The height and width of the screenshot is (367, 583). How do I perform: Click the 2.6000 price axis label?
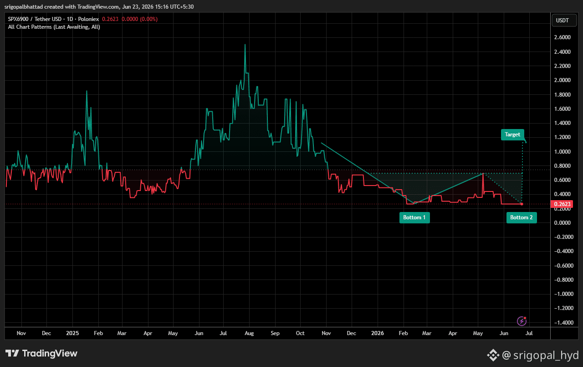[563, 37]
